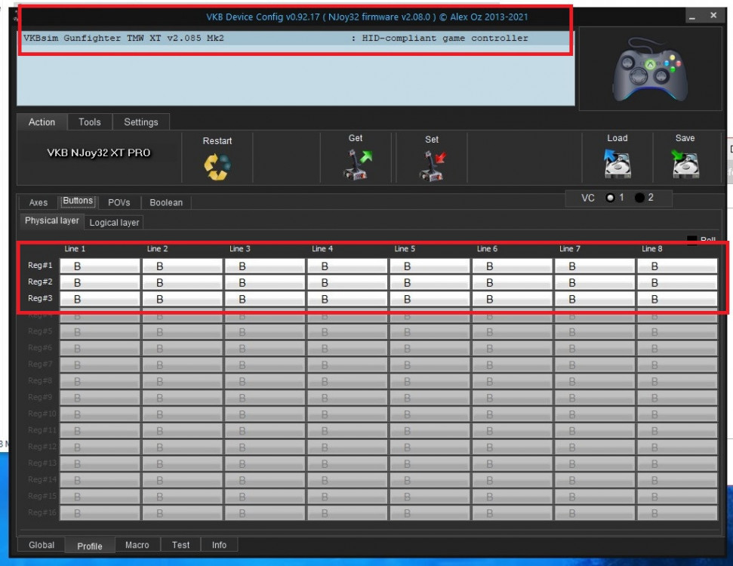The width and height of the screenshot is (733, 566).
Task: Select VC radio option 1
Action: pyautogui.click(x=609, y=198)
